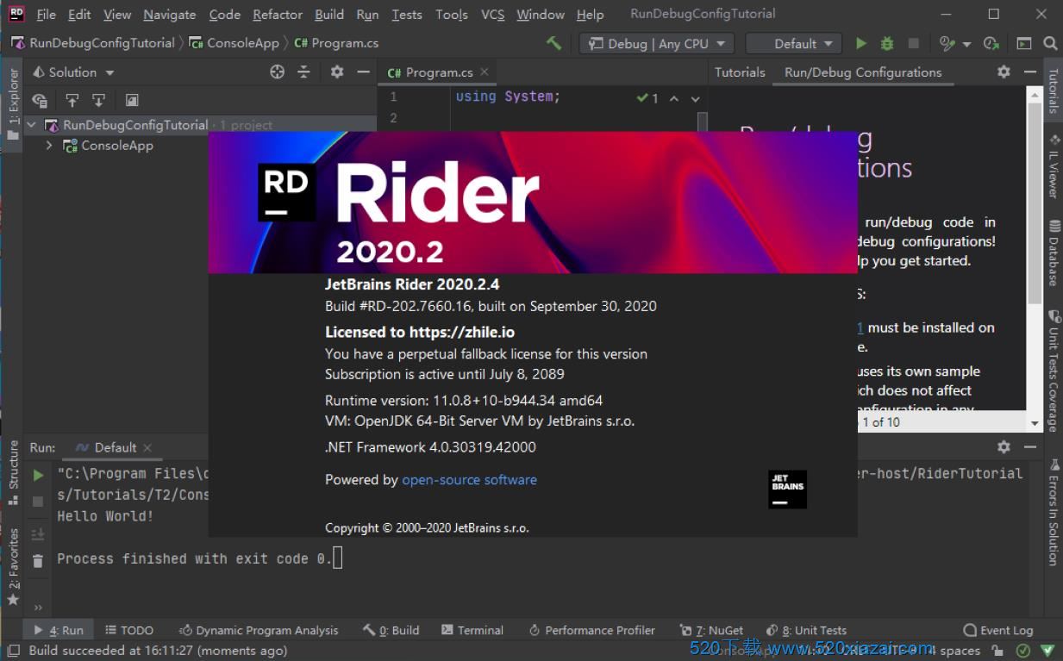Viewport: 1063px width, 661px height.
Task: Select the Tutorials tab
Action: pyautogui.click(x=740, y=72)
